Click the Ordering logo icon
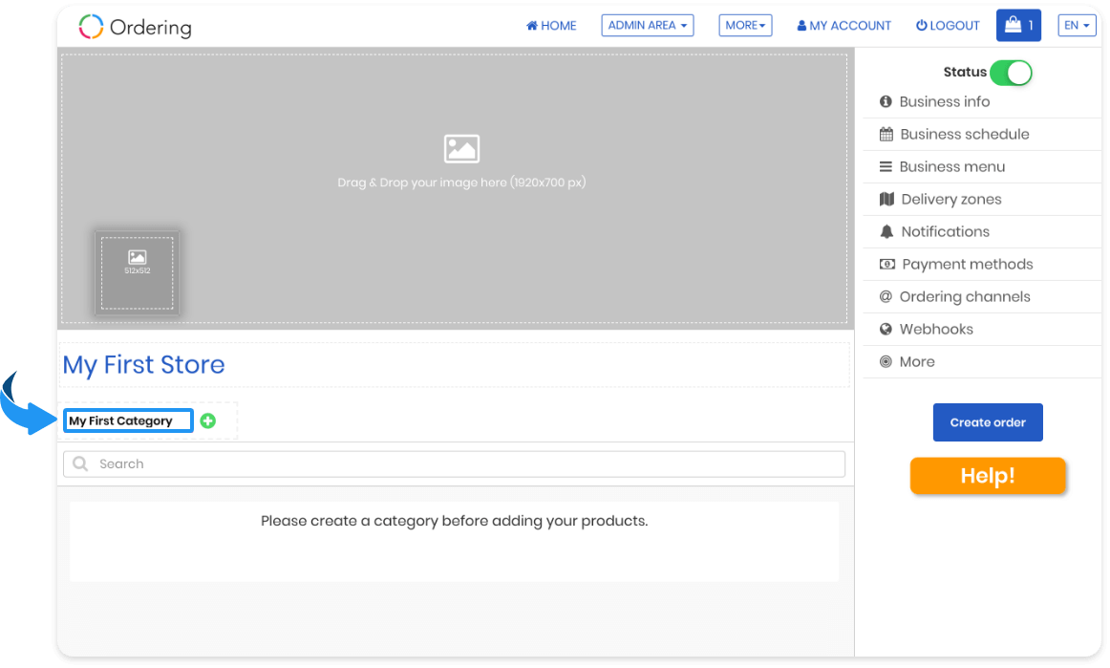The width and height of the screenshot is (1110, 668). point(91,27)
